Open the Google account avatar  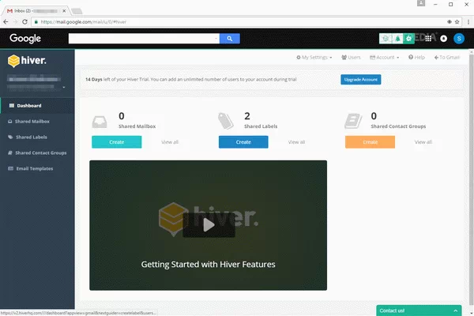coord(459,38)
